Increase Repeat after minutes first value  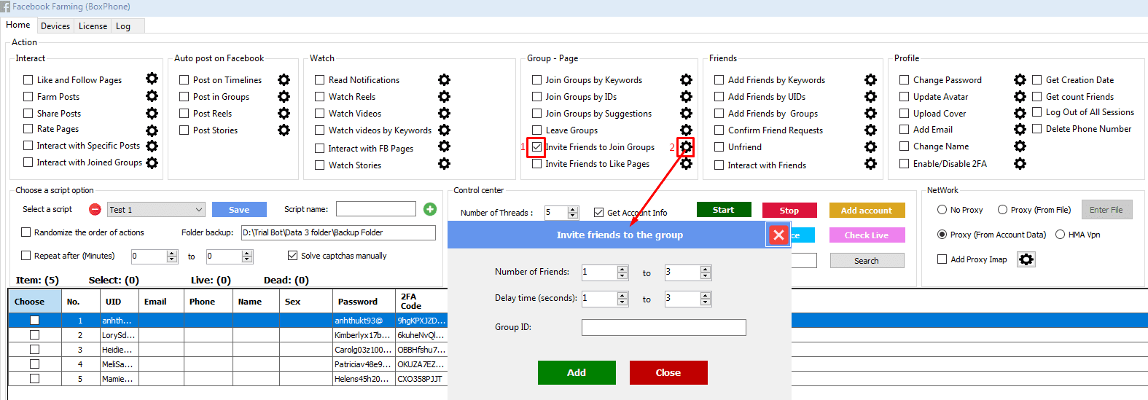coord(172,254)
